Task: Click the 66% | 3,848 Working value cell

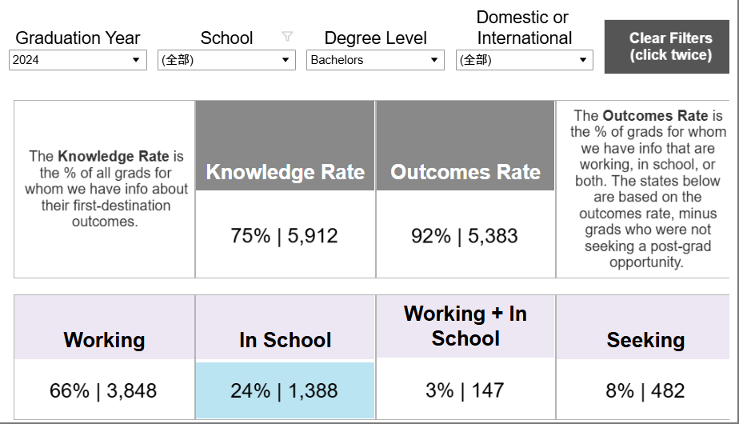Action: click(104, 390)
